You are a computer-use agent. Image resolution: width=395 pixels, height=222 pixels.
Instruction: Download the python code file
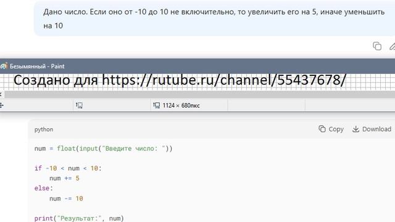pos(372,129)
